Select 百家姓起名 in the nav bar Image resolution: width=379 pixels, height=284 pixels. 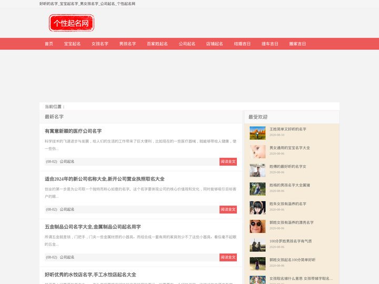click(x=157, y=44)
